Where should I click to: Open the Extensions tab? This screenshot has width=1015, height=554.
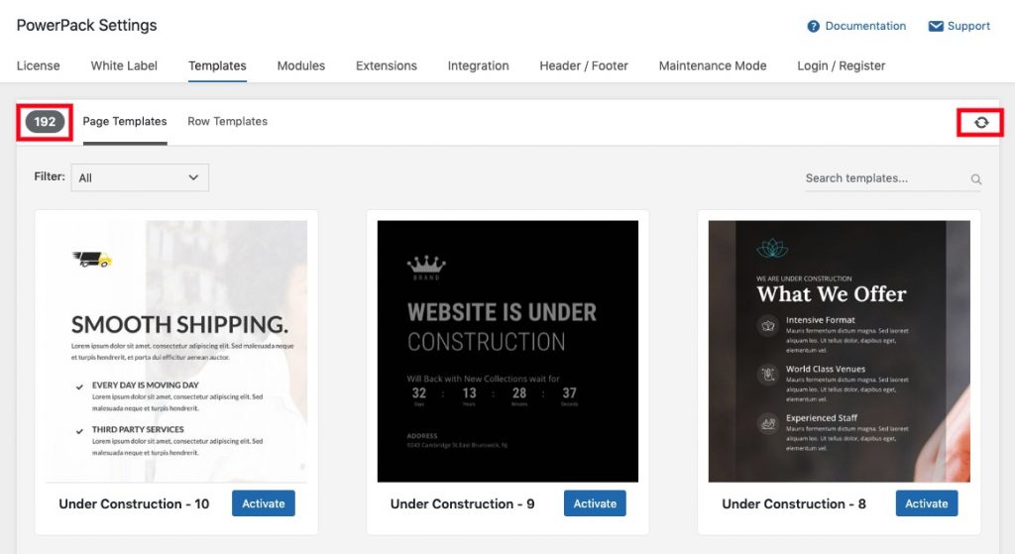pyautogui.click(x=387, y=65)
